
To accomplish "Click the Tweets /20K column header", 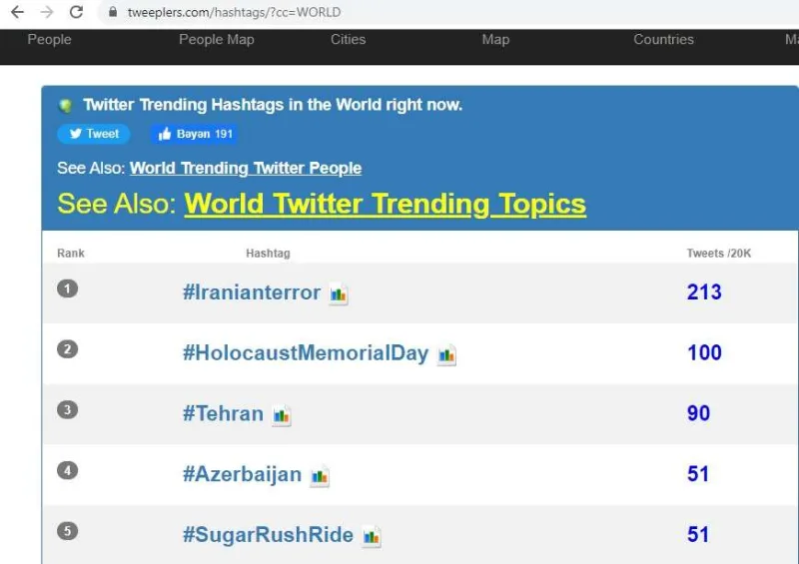I will (x=718, y=254).
